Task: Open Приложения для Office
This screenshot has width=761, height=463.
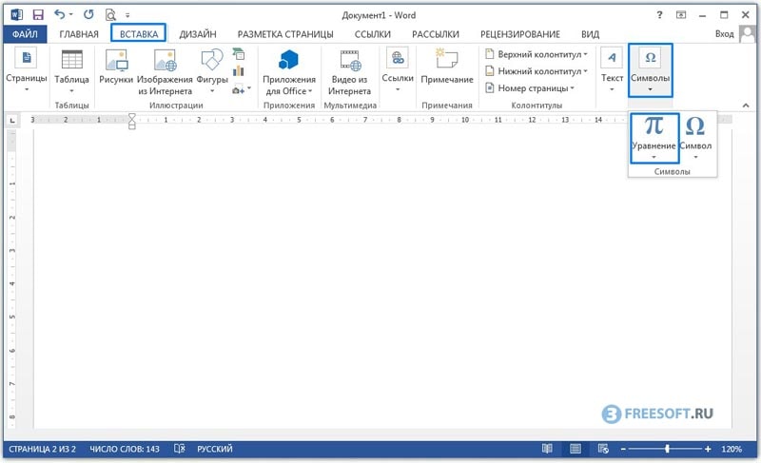Action: 289,71
